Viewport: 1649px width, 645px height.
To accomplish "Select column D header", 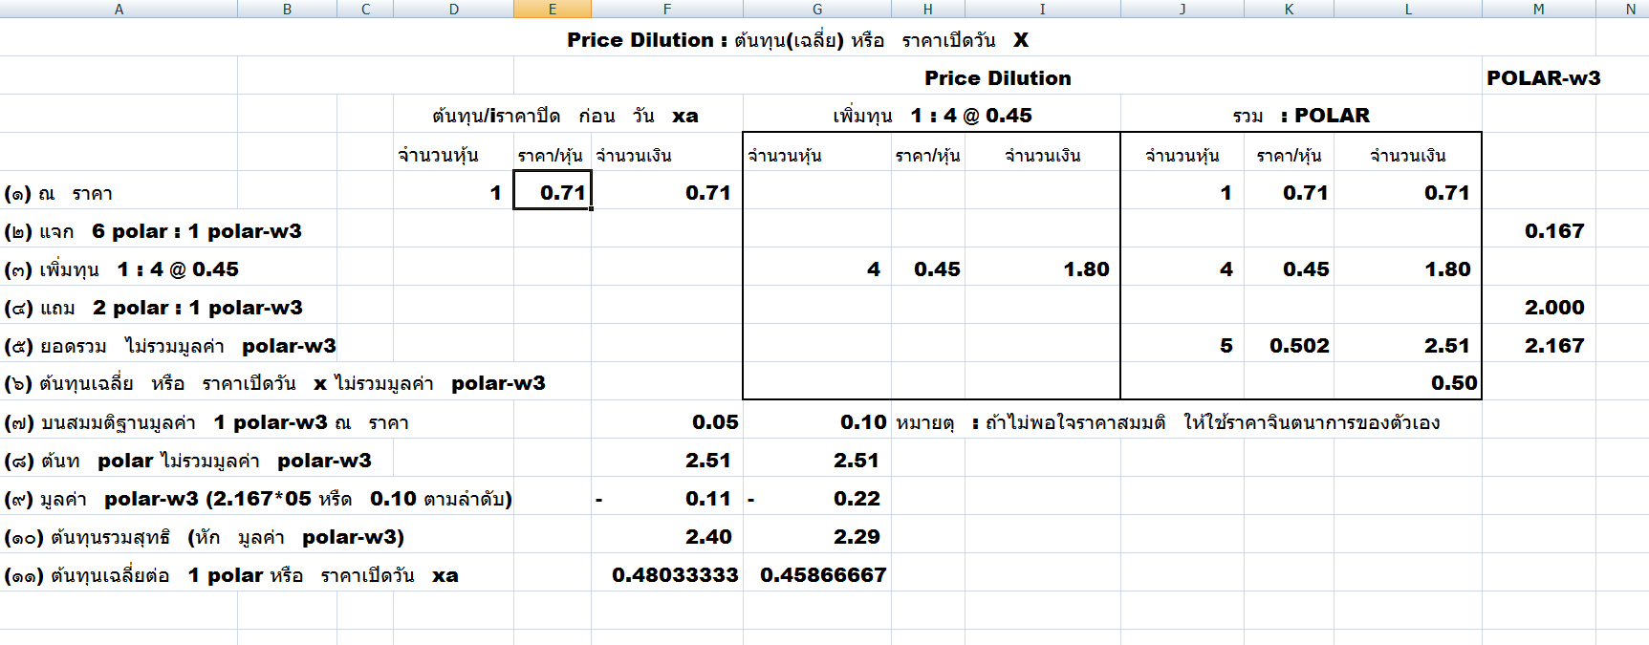I will (453, 9).
